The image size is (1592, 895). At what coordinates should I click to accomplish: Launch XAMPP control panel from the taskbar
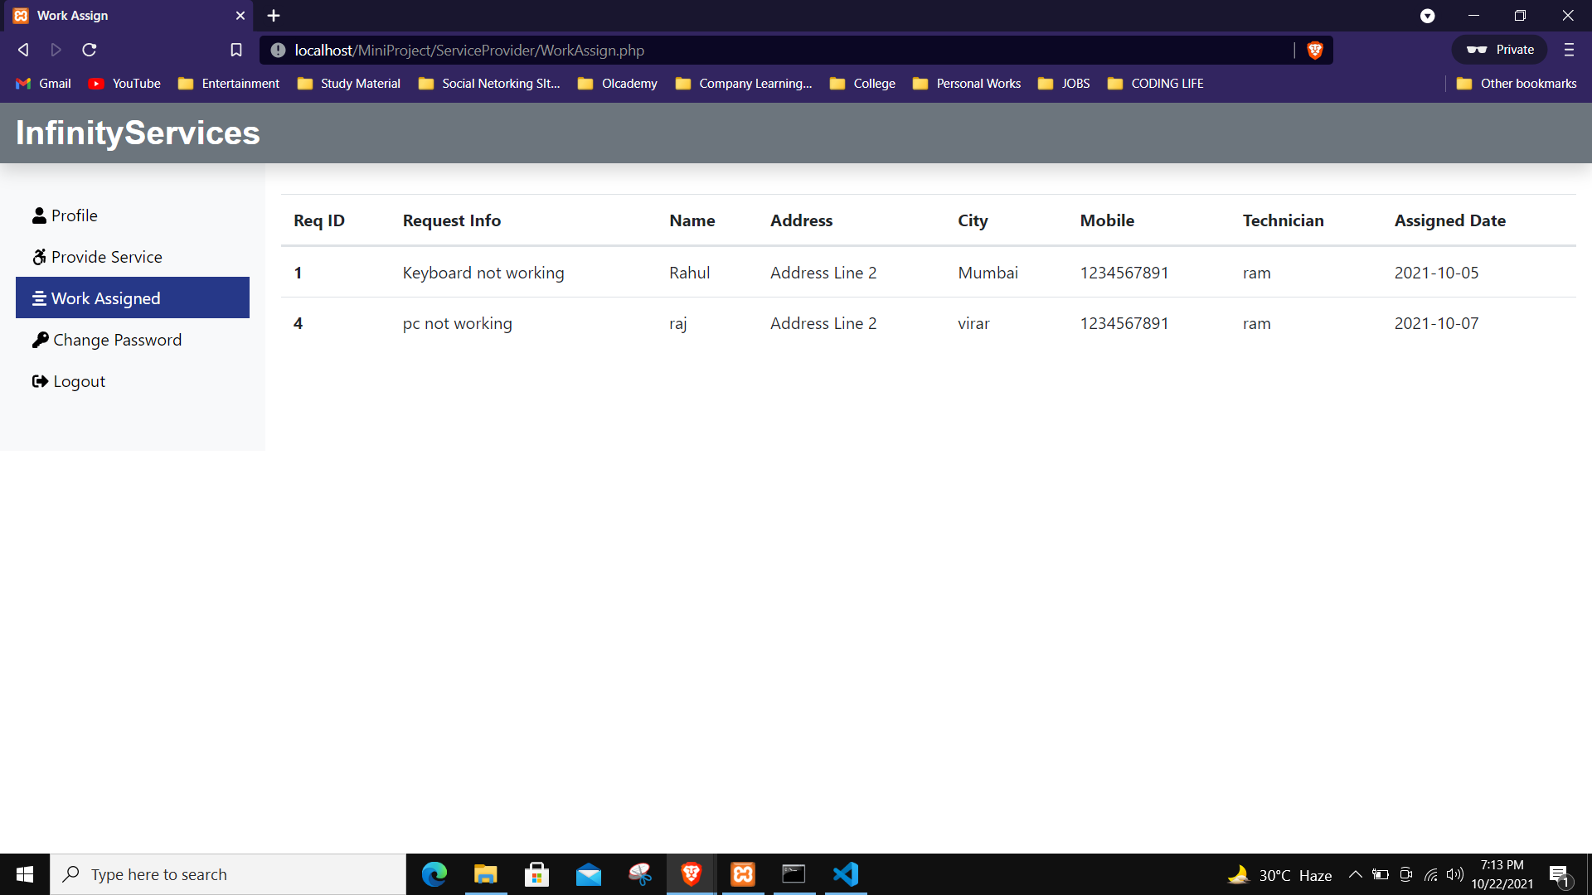pyautogui.click(x=742, y=873)
